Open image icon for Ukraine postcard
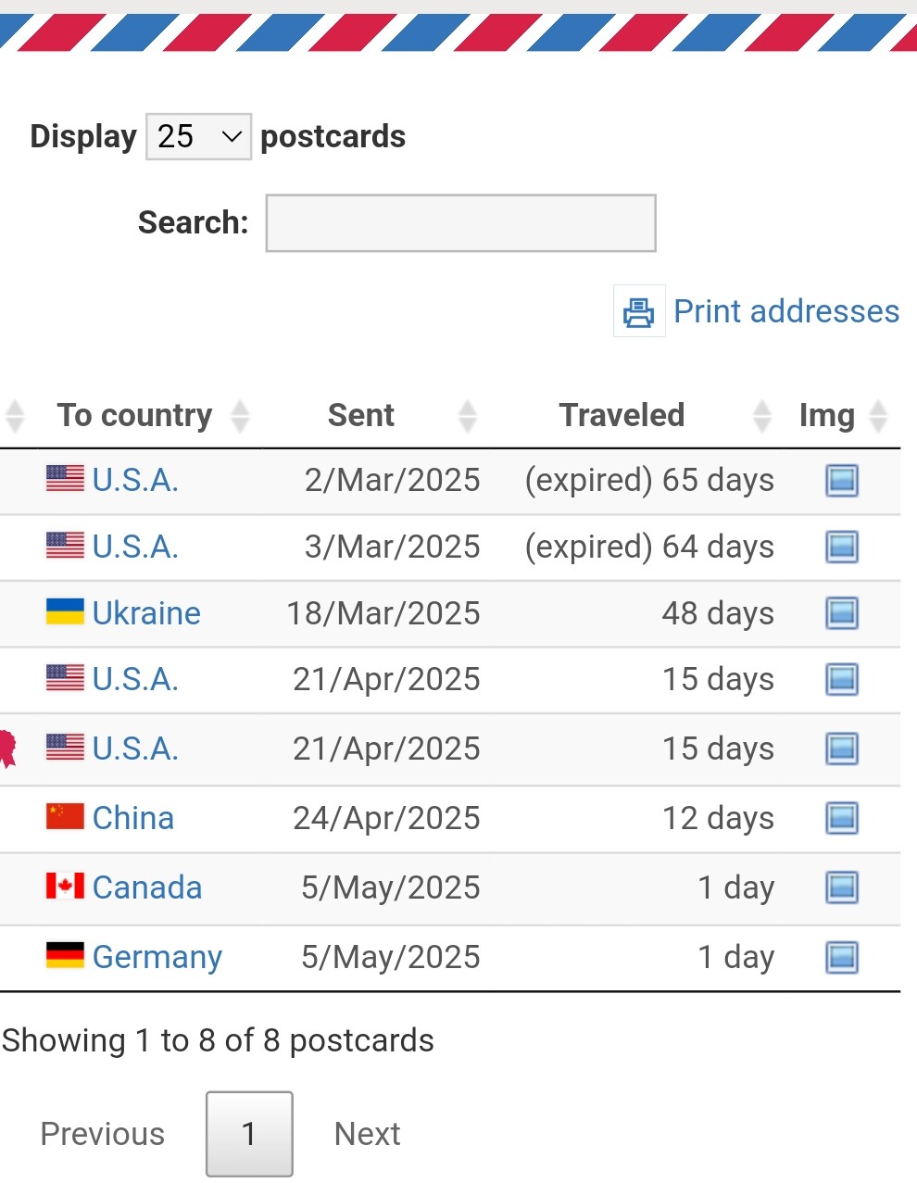Viewport: 917px width, 1183px height. (842, 613)
